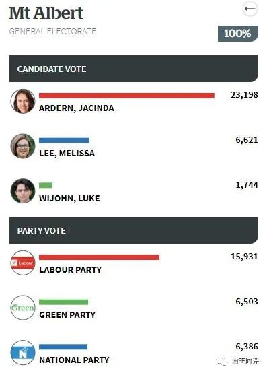Click the Mt Albert electorate title
The width and height of the screenshot is (267, 373).
pos(46,13)
